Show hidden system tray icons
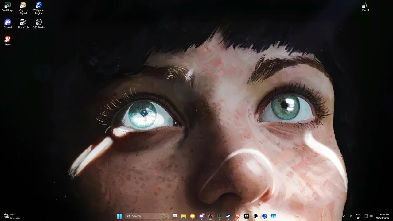Image resolution: width=393 pixels, height=221 pixels. [344, 216]
